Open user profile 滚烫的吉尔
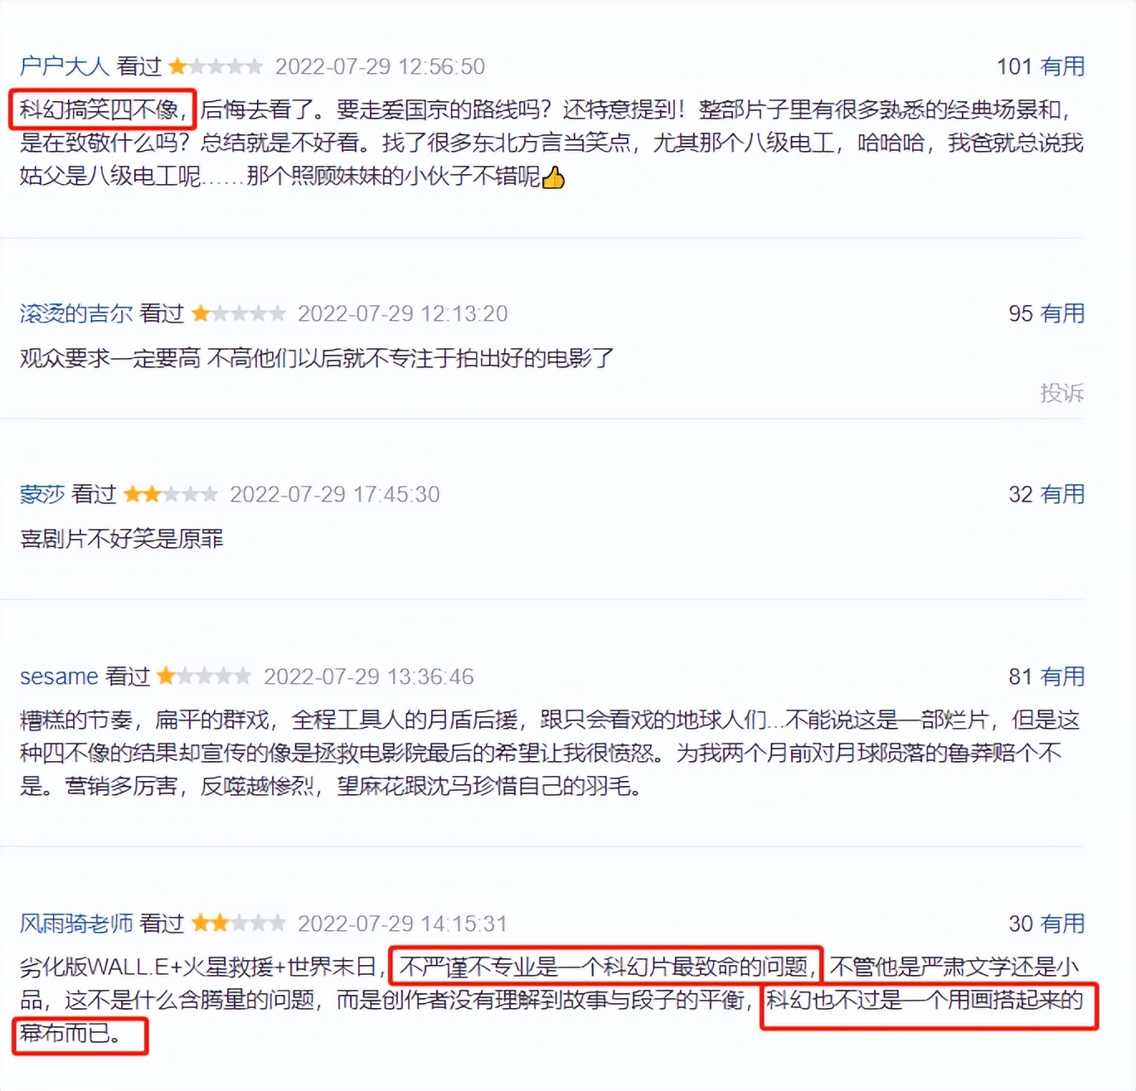1136x1091 pixels. tap(75, 313)
